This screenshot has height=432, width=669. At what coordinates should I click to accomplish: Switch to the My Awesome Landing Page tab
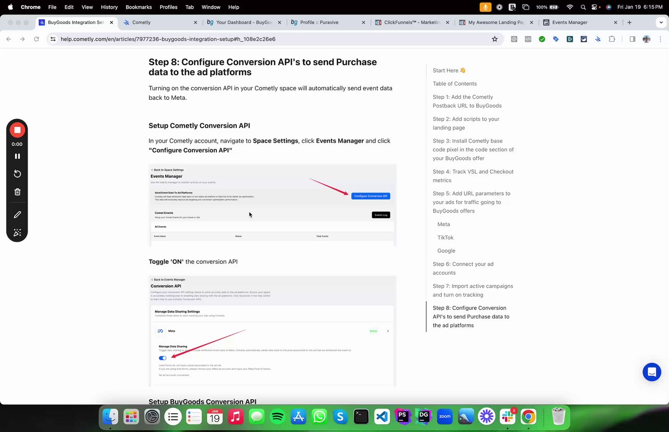[497, 22]
